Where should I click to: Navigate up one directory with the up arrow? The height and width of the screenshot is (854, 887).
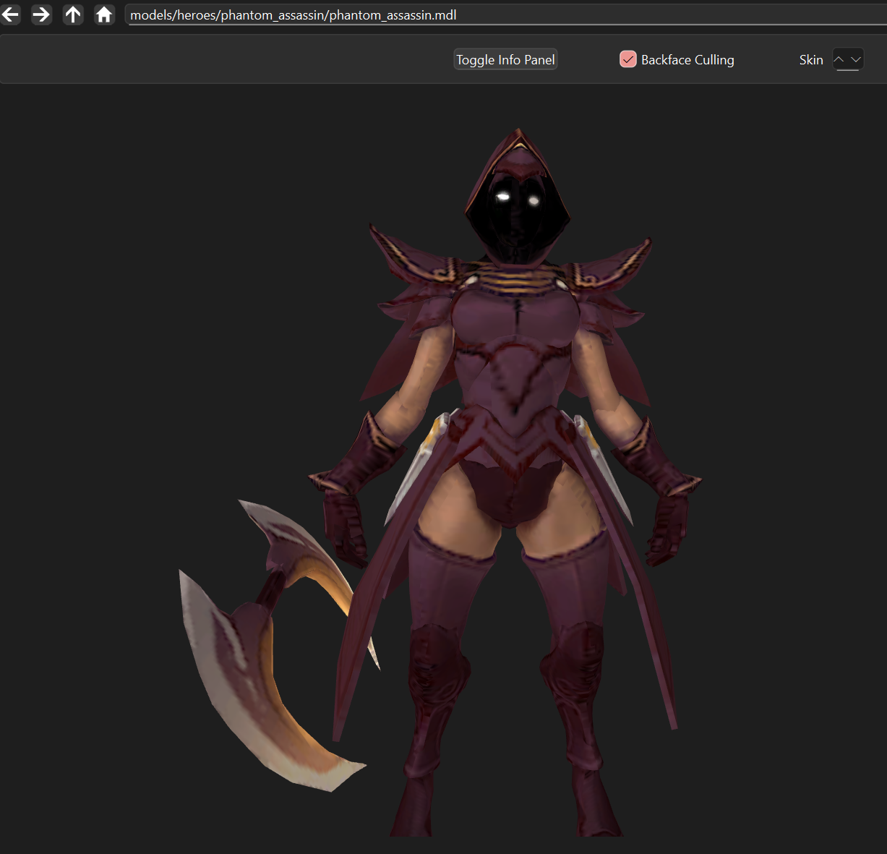pos(73,14)
